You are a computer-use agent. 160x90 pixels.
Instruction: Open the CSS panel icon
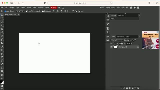pos(108,36)
